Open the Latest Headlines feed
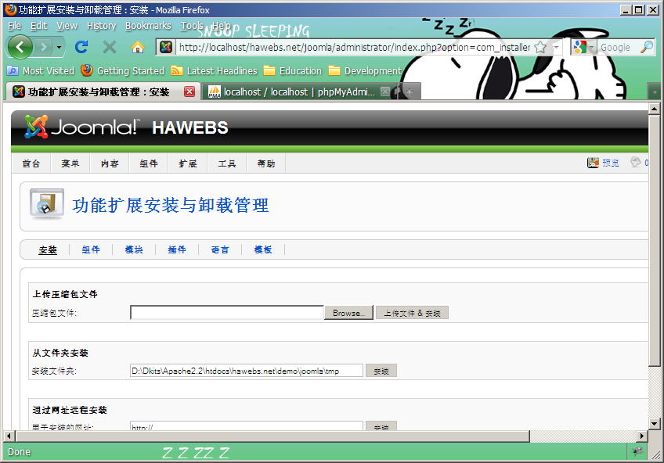 tap(214, 70)
